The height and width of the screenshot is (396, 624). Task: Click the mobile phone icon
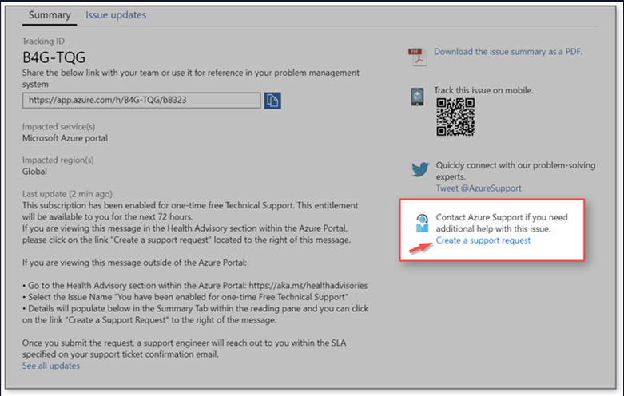417,97
